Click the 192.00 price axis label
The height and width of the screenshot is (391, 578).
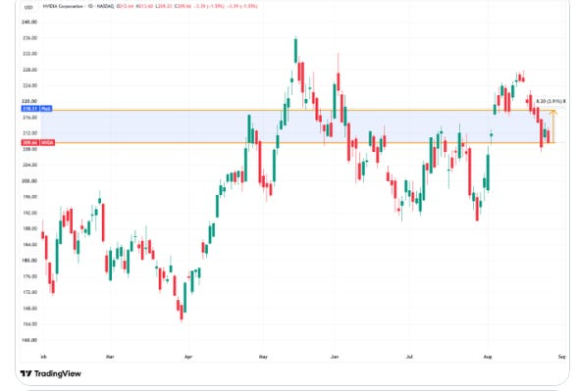(29, 213)
